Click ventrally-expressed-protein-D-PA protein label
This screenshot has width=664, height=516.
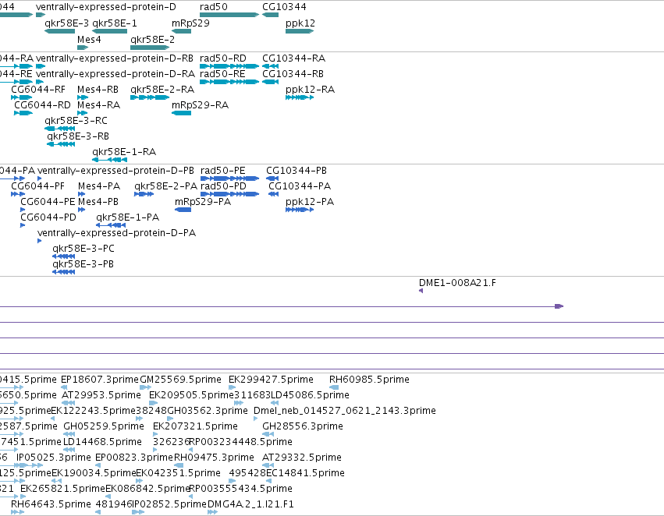coord(116,234)
